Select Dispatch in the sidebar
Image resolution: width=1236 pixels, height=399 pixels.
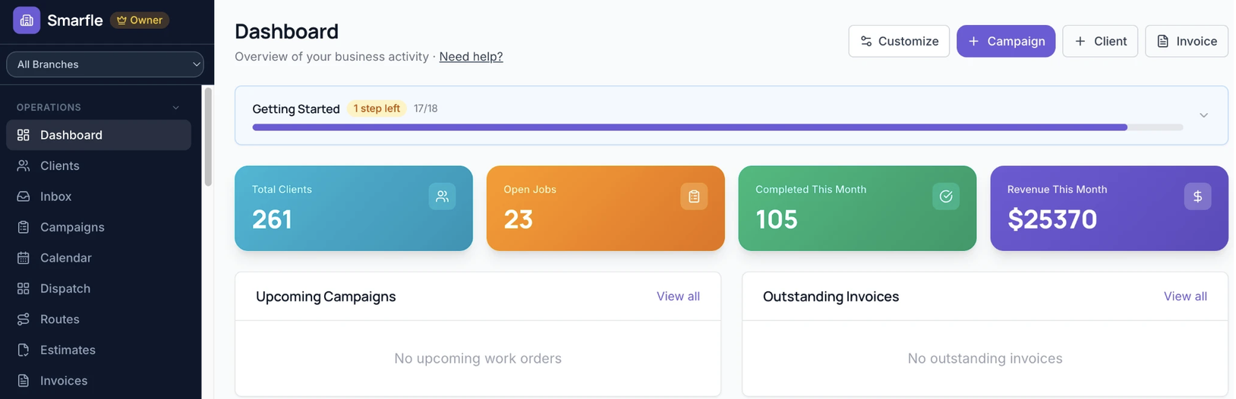pyautogui.click(x=99, y=288)
